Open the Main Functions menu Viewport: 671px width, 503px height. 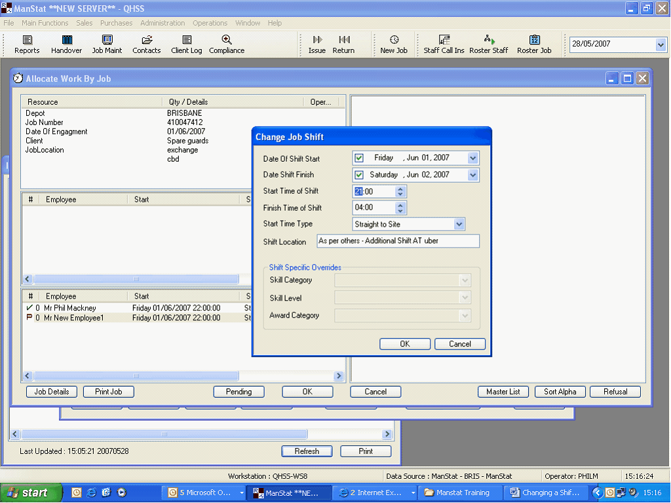click(45, 23)
